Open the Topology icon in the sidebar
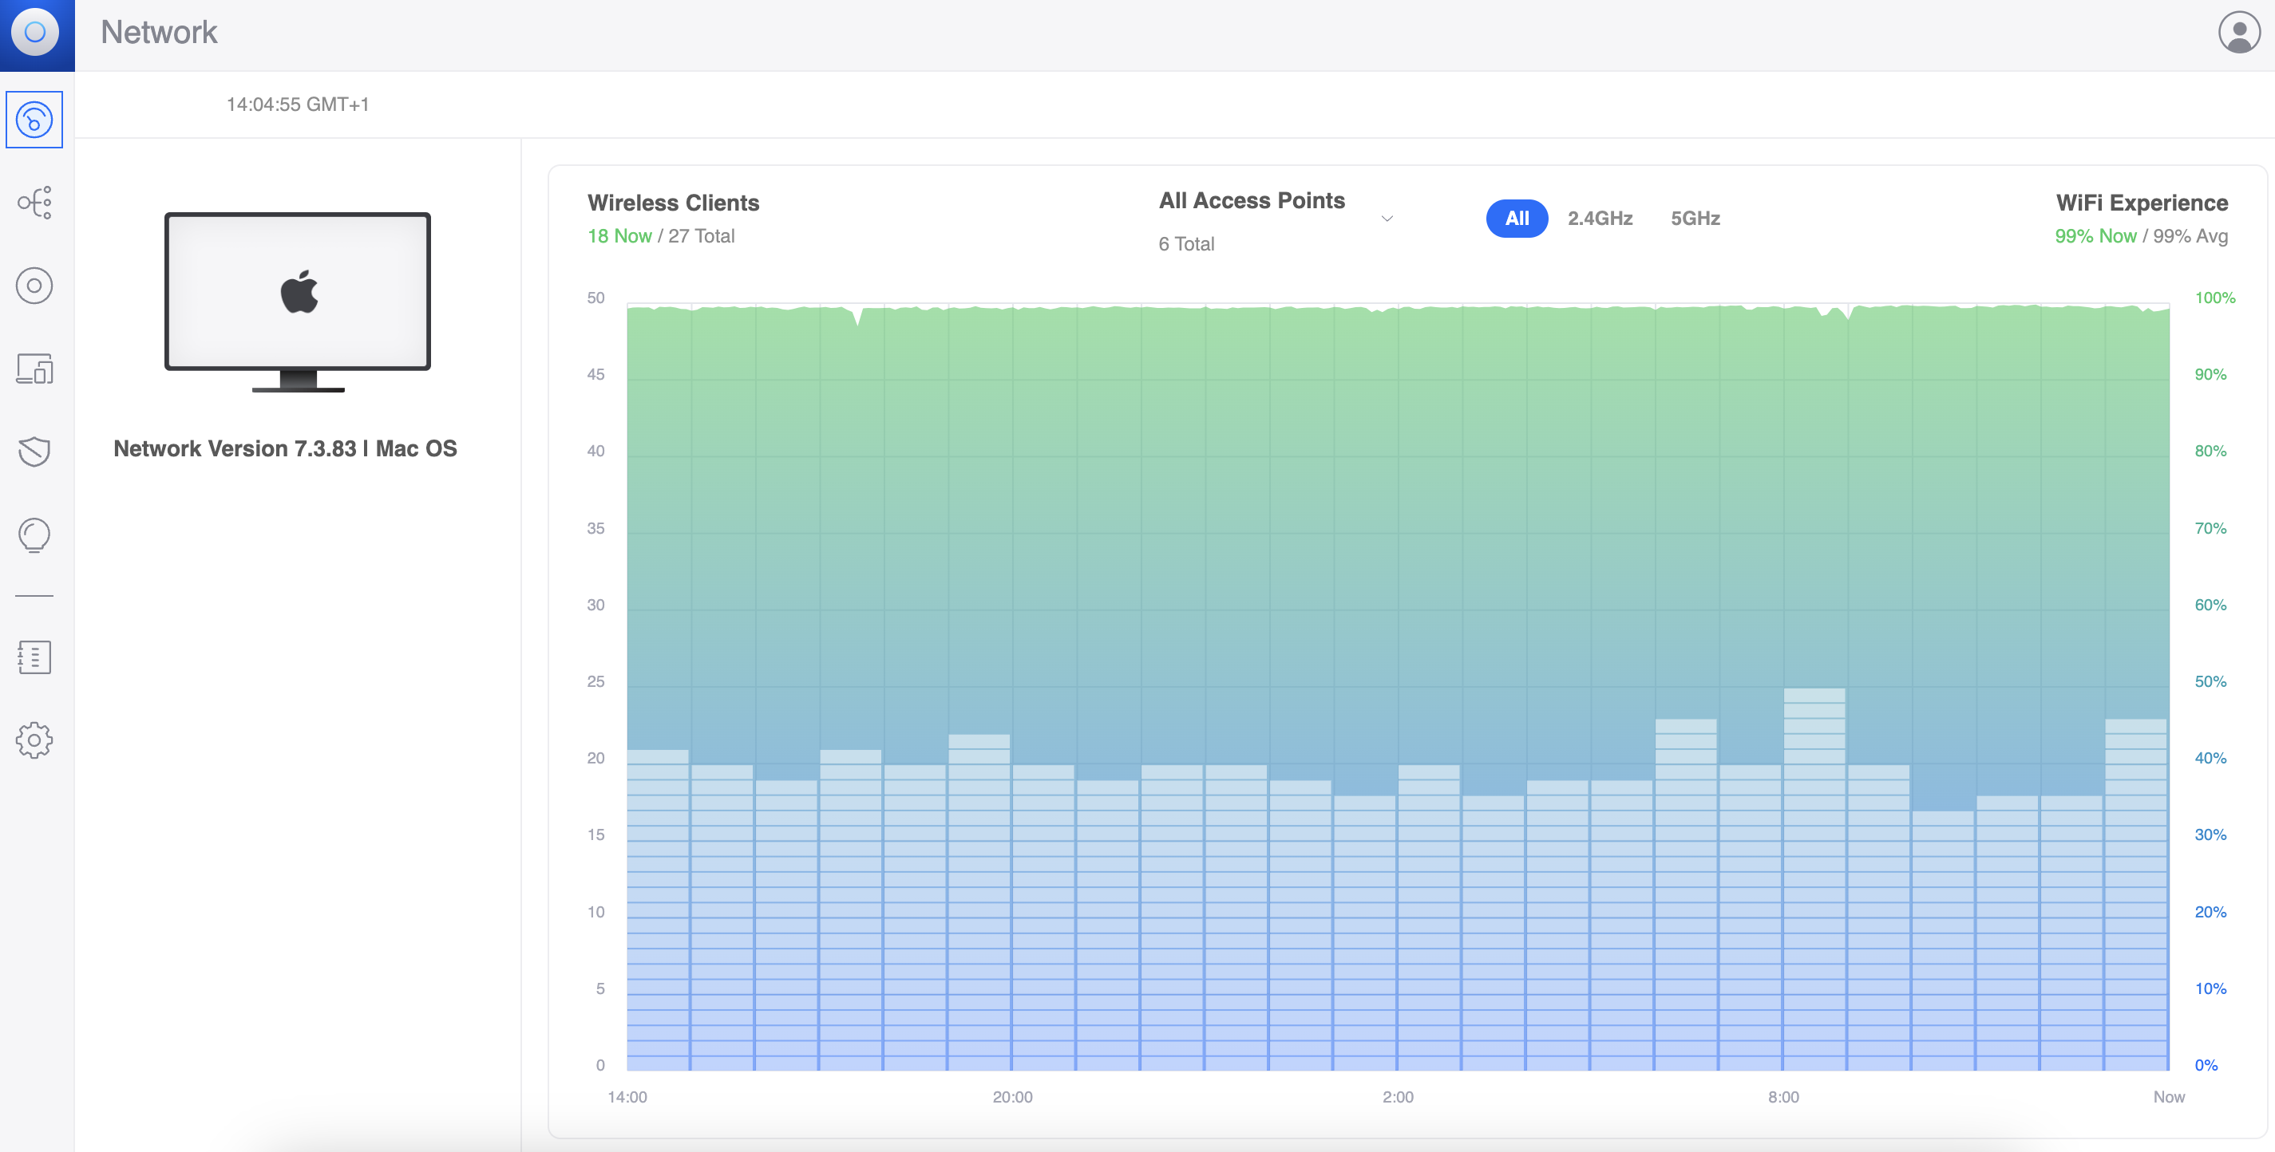The width and height of the screenshot is (2275, 1152). tap(34, 202)
